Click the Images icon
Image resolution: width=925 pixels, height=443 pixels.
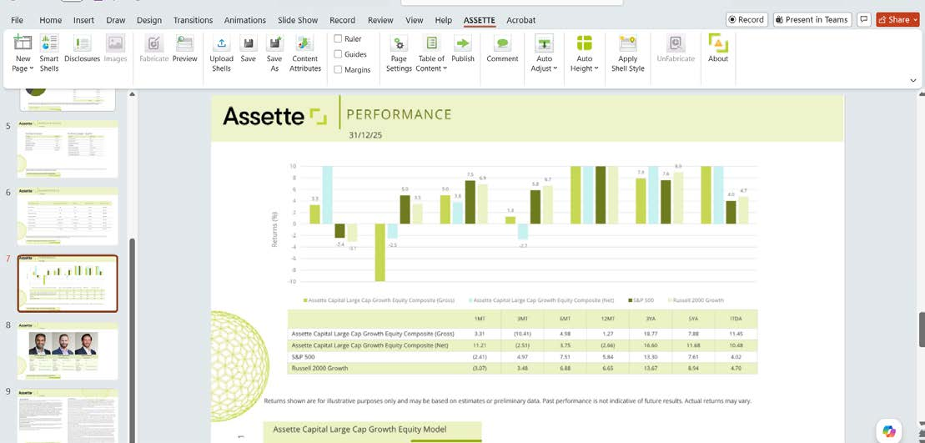(x=115, y=43)
